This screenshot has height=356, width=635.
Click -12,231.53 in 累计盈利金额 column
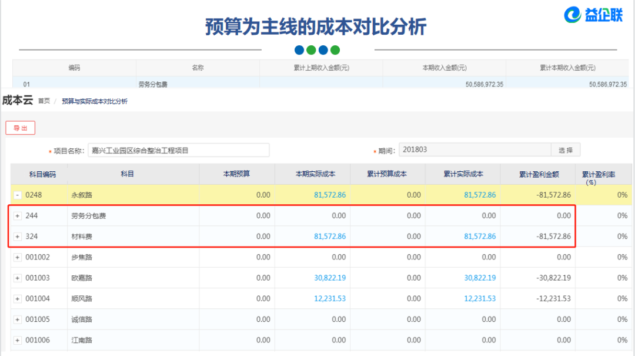coord(554,298)
